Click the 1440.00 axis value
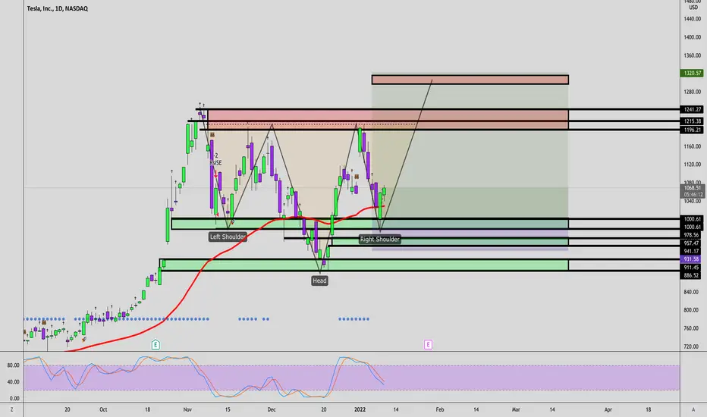Viewport: 707px width, 417px height. [692, 19]
